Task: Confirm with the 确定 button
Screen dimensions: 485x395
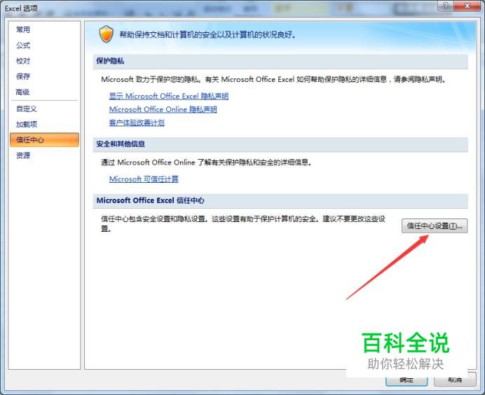Action: point(407,380)
